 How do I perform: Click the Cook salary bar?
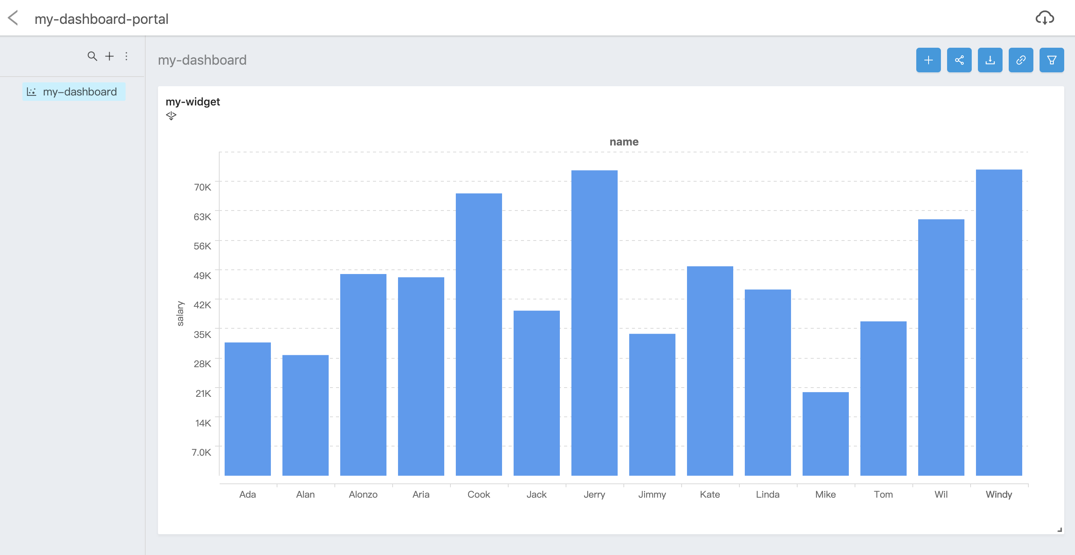[478, 334]
